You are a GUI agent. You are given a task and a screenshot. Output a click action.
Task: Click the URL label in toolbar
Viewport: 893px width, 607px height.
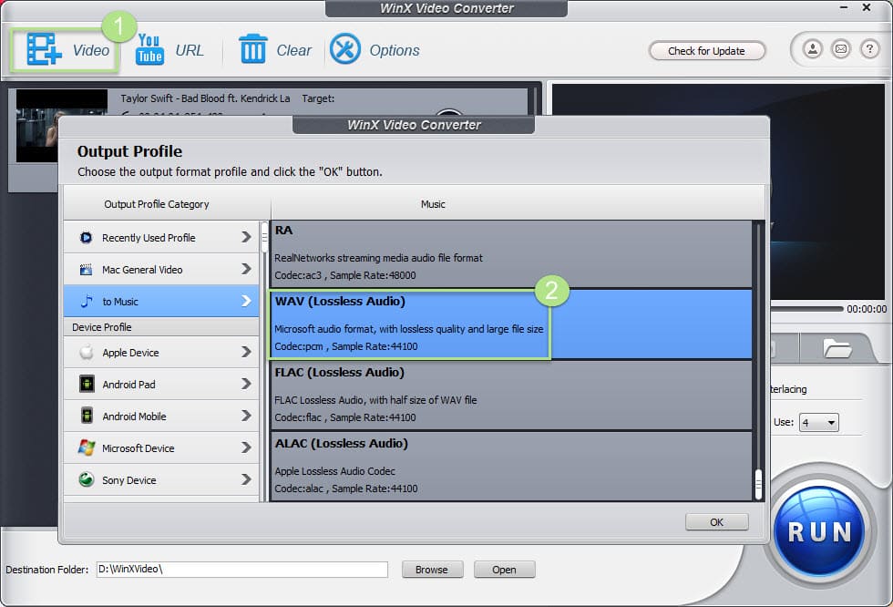pos(190,51)
